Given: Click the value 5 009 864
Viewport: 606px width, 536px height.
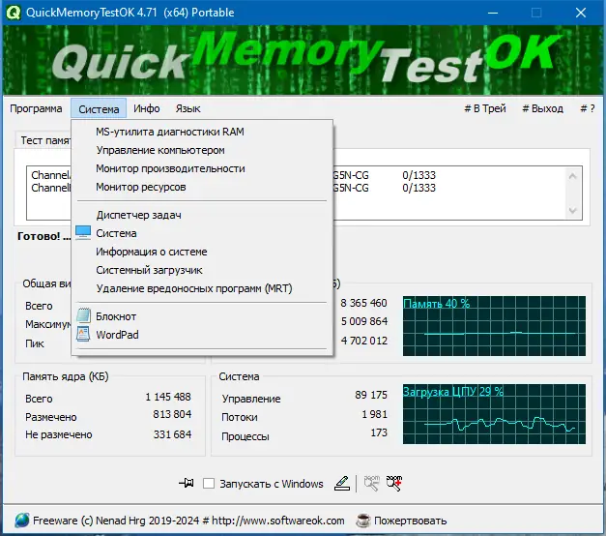Looking at the screenshot, I should coord(364,321).
